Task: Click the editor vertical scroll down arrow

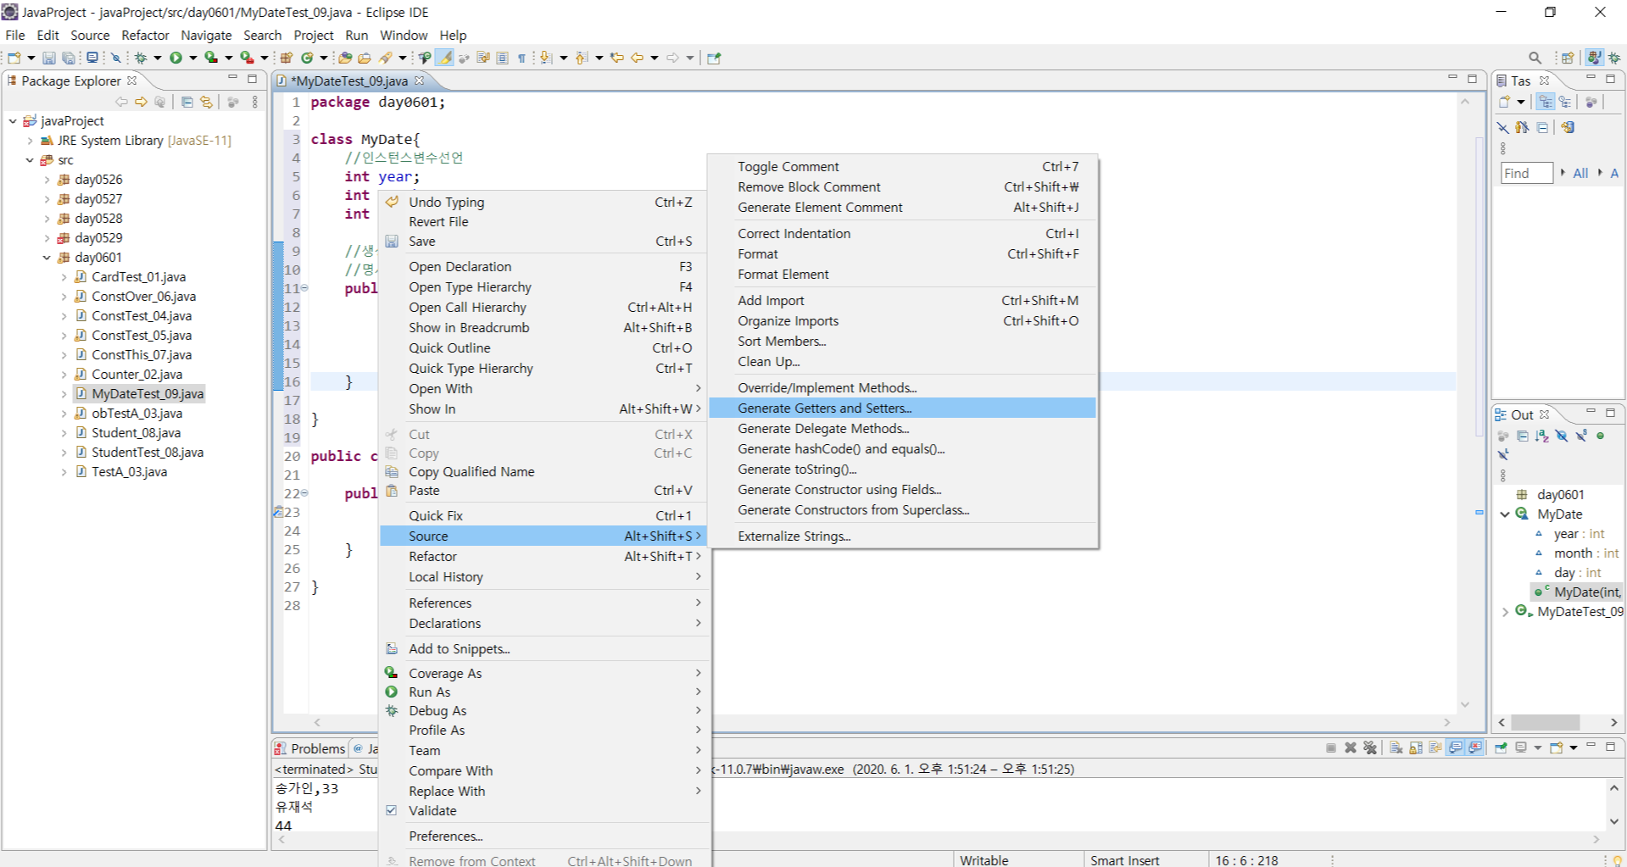Action: (1465, 705)
